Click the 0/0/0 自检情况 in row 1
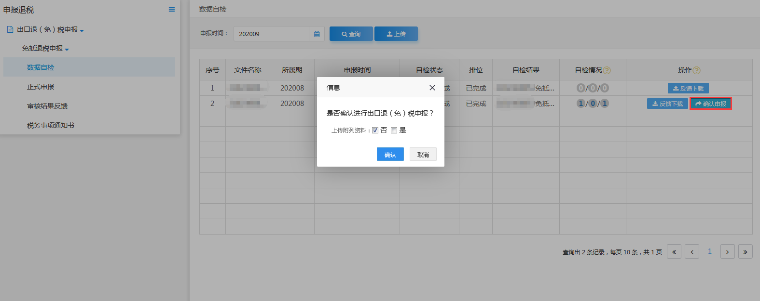The height and width of the screenshot is (301, 760). [x=593, y=88]
